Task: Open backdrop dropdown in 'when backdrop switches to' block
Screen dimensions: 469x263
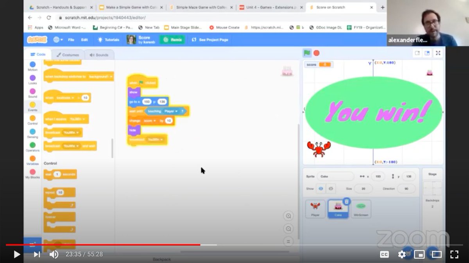Action: 100,77
